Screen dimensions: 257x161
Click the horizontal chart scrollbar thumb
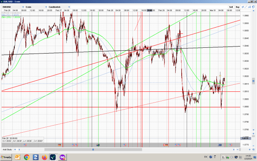point(93,149)
